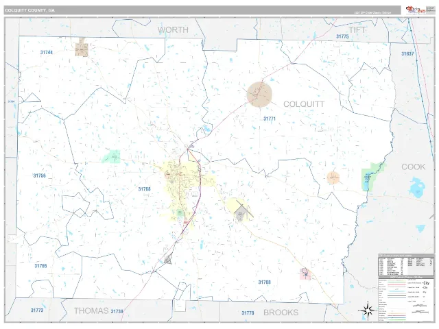Click the map legend panel
The height and width of the screenshot is (329, 439).
point(406,299)
